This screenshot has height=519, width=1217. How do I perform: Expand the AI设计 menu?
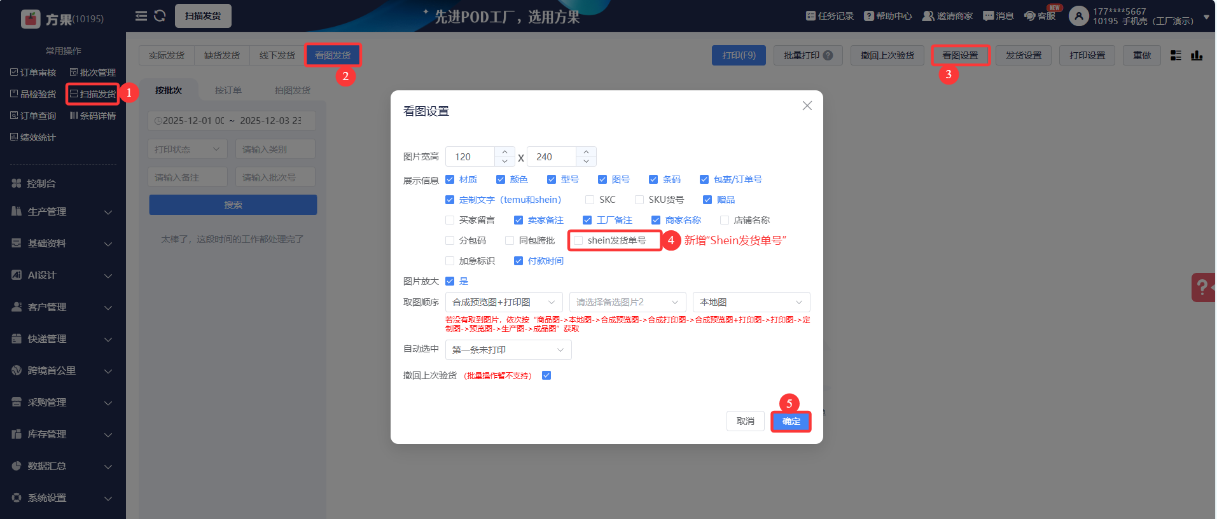click(62, 275)
